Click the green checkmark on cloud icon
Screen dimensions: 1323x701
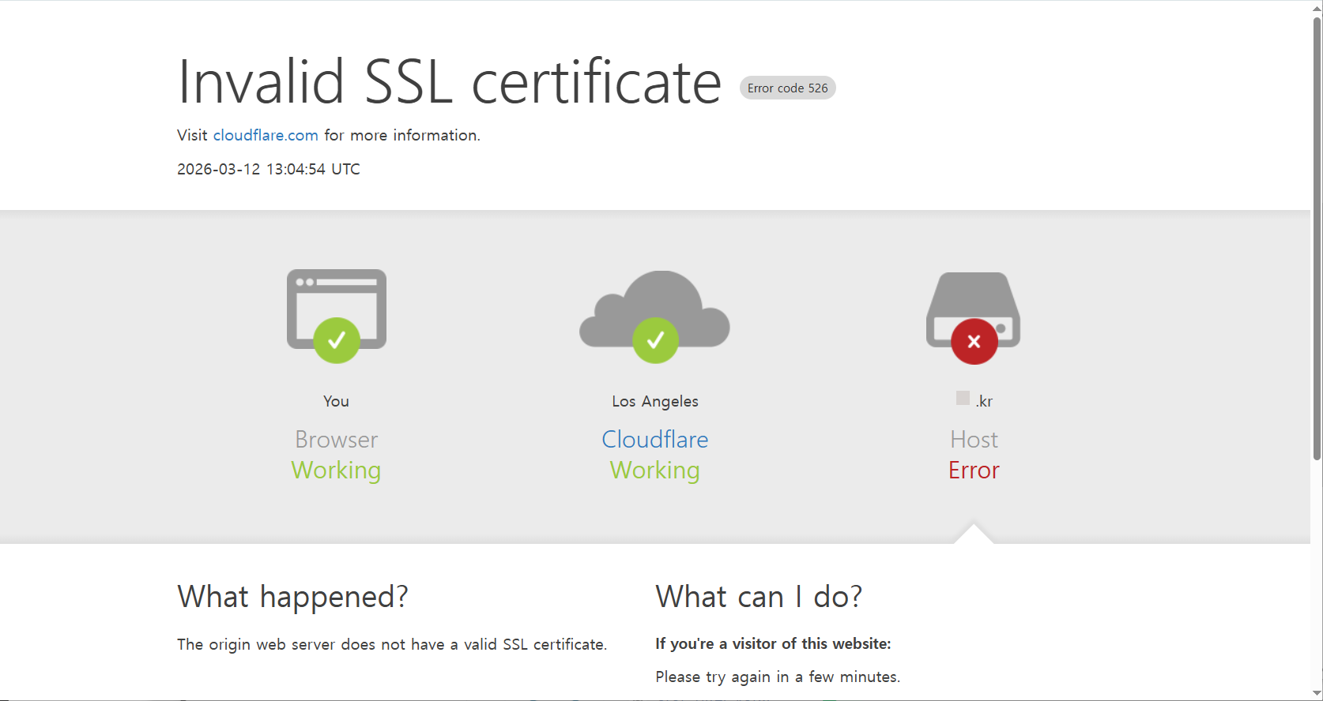click(x=655, y=340)
